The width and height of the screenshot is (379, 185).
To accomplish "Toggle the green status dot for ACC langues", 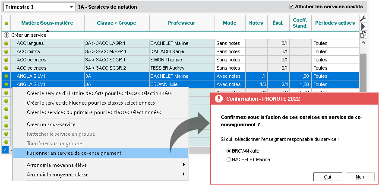I will [x=6, y=44].
